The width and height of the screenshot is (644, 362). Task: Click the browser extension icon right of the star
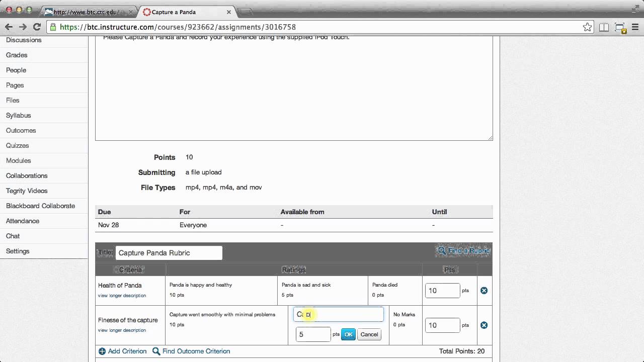point(604,27)
